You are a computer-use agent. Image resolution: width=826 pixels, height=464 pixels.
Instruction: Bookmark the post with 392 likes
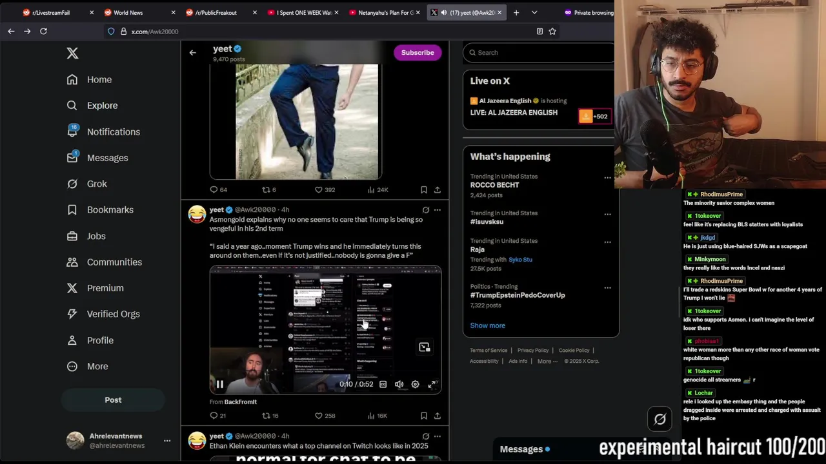pos(423,189)
